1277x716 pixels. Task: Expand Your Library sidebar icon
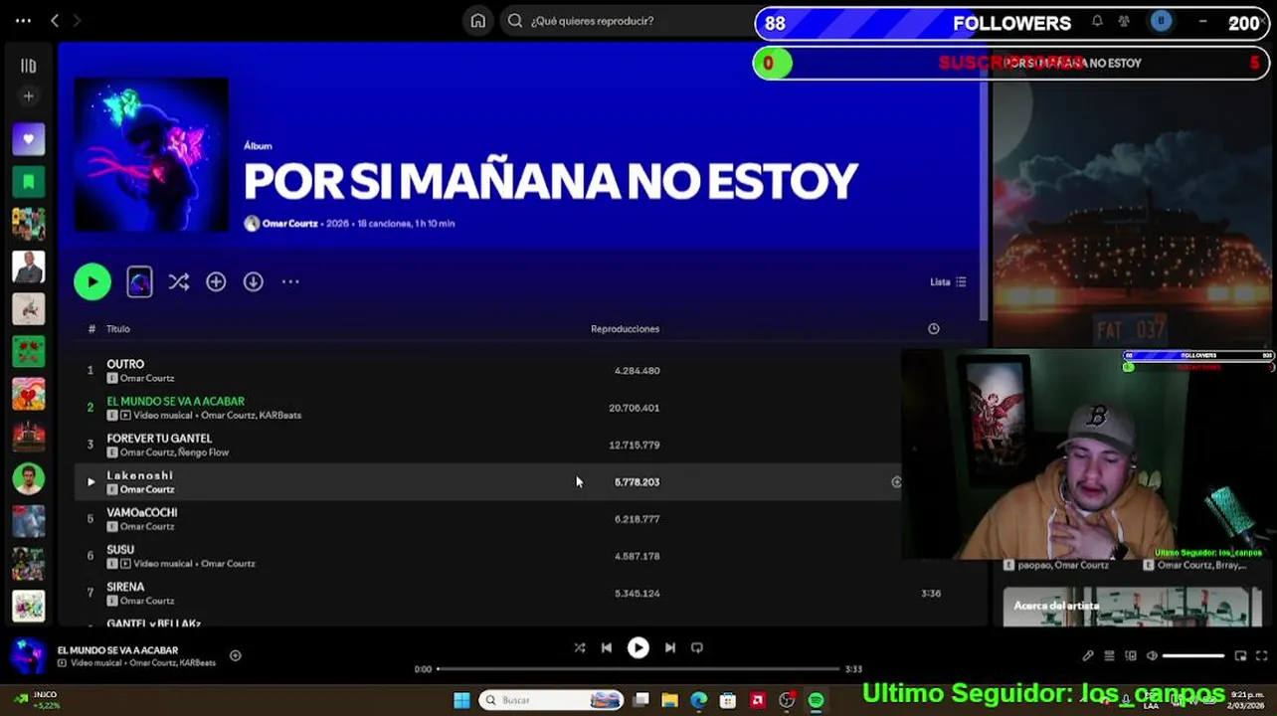click(x=28, y=66)
